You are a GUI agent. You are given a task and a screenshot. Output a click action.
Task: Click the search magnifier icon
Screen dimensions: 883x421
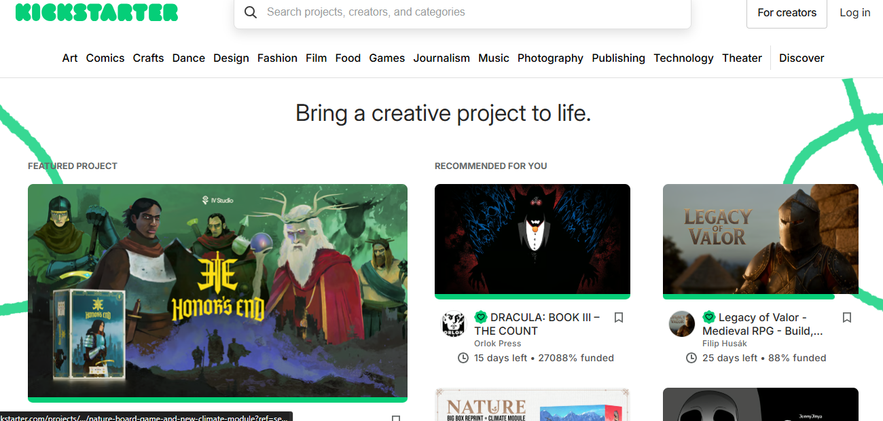251,12
